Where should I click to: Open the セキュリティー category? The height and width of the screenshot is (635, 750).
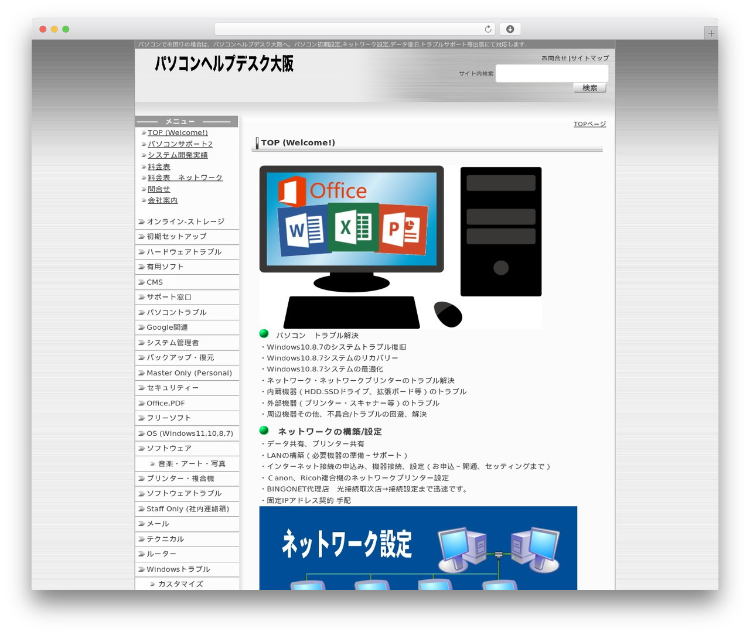coord(187,388)
